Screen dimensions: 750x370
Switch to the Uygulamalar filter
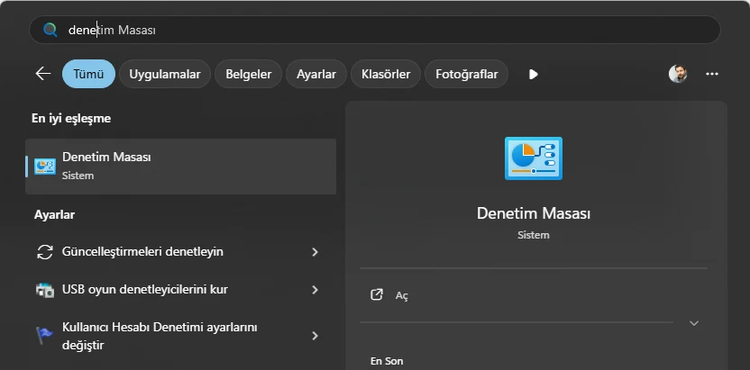[165, 74]
